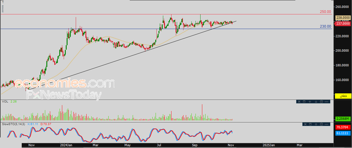Close the VOL indicator panel
Image resolution: width=352 pixels, height=148 pixels.
tap(299, 102)
